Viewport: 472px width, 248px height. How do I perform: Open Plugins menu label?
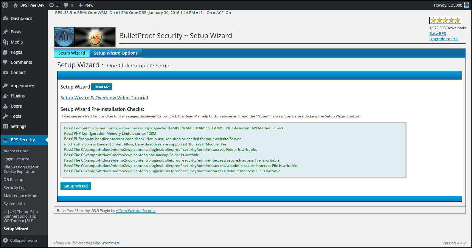coord(18,96)
